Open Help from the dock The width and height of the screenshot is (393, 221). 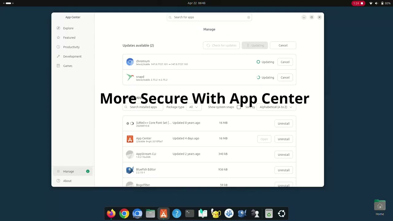(x=177, y=213)
